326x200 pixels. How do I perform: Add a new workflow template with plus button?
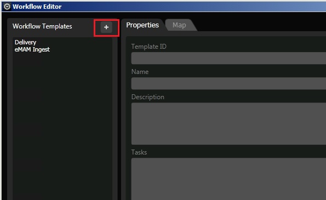point(106,27)
